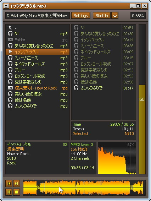The image size is (151, 201).
Task: Click headphone icon of ブルー in playlist
Action: [76, 58]
